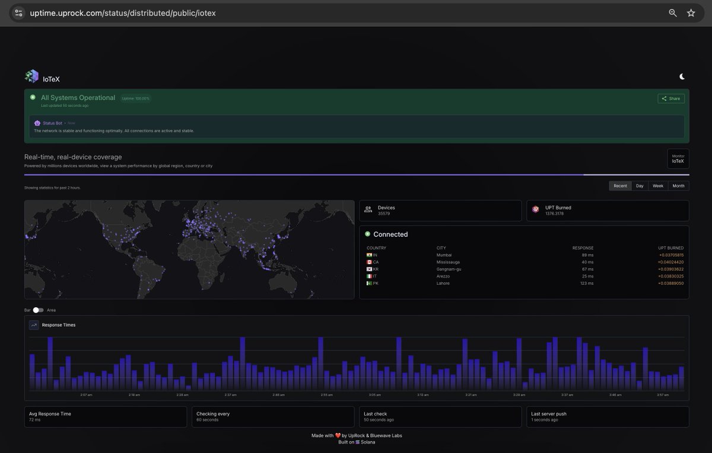Click the UPT Burned token icon

pos(536,209)
